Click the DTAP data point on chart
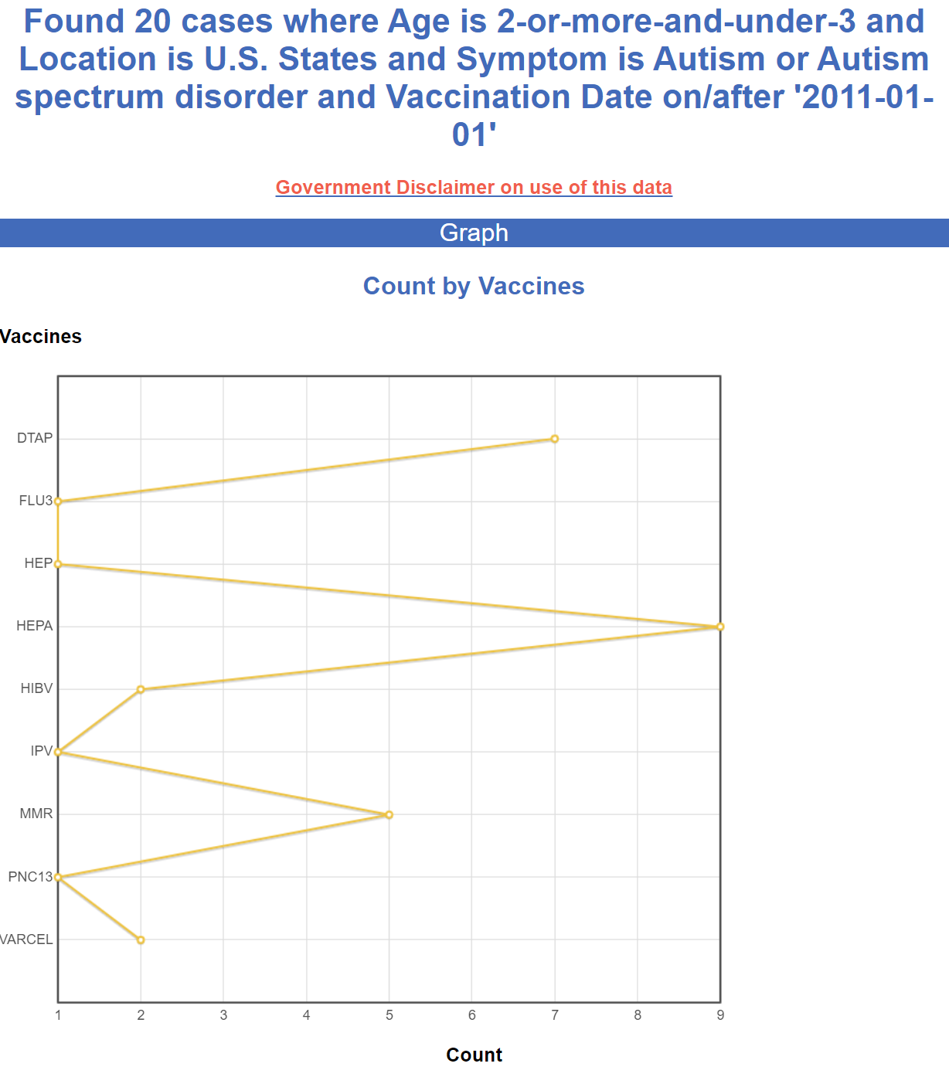 click(555, 439)
